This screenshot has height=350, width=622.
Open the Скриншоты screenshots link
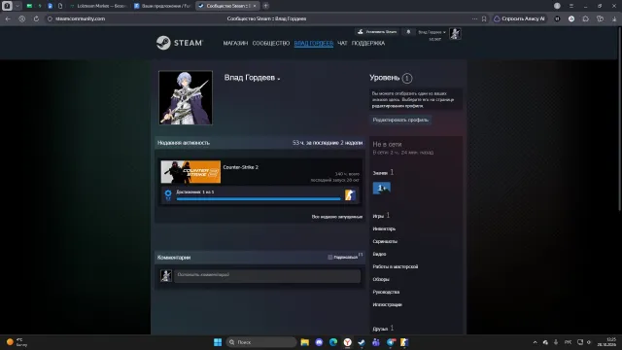385,241
